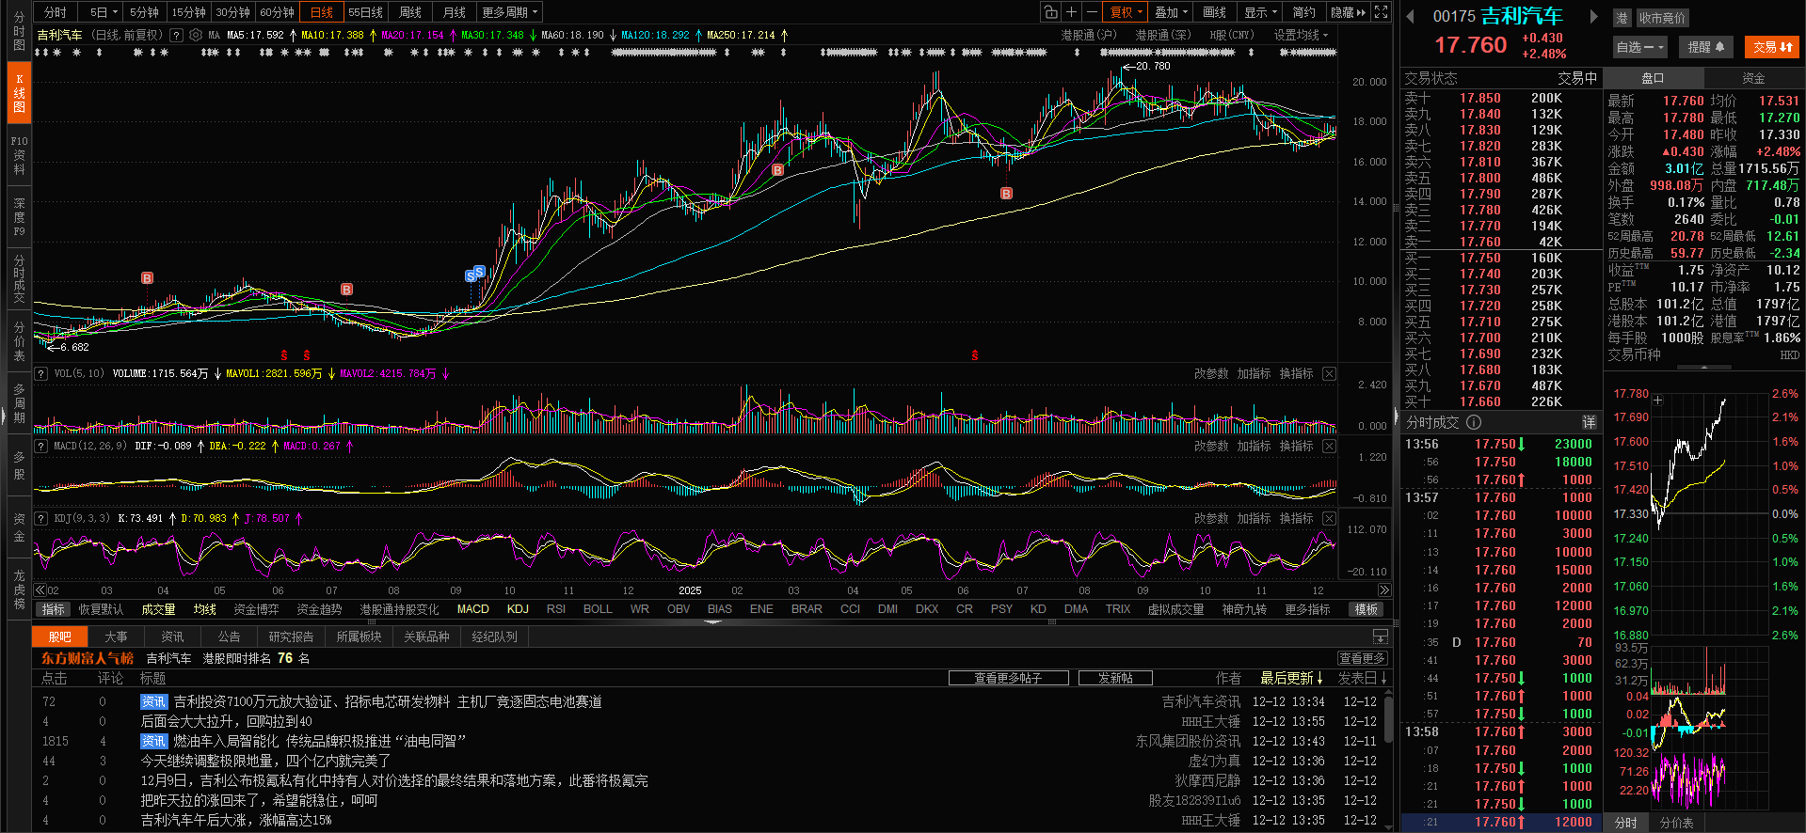Expand hidden panels with 隐藏 arrows
Screen dimensions: 1806x833
tap(1348, 12)
